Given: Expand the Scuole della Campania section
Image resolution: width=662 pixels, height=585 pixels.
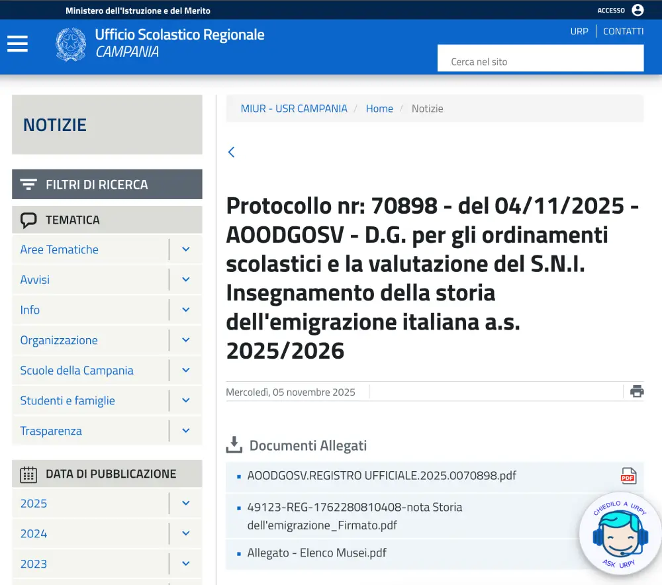Looking at the screenshot, I should tap(185, 371).
